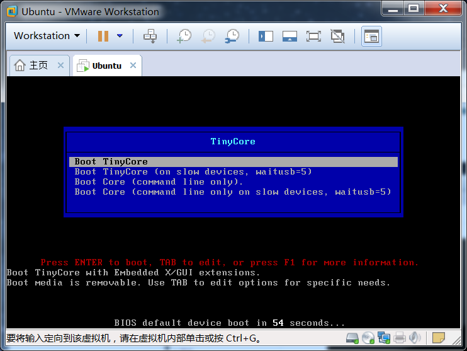Switch to Unity mode

point(338,37)
